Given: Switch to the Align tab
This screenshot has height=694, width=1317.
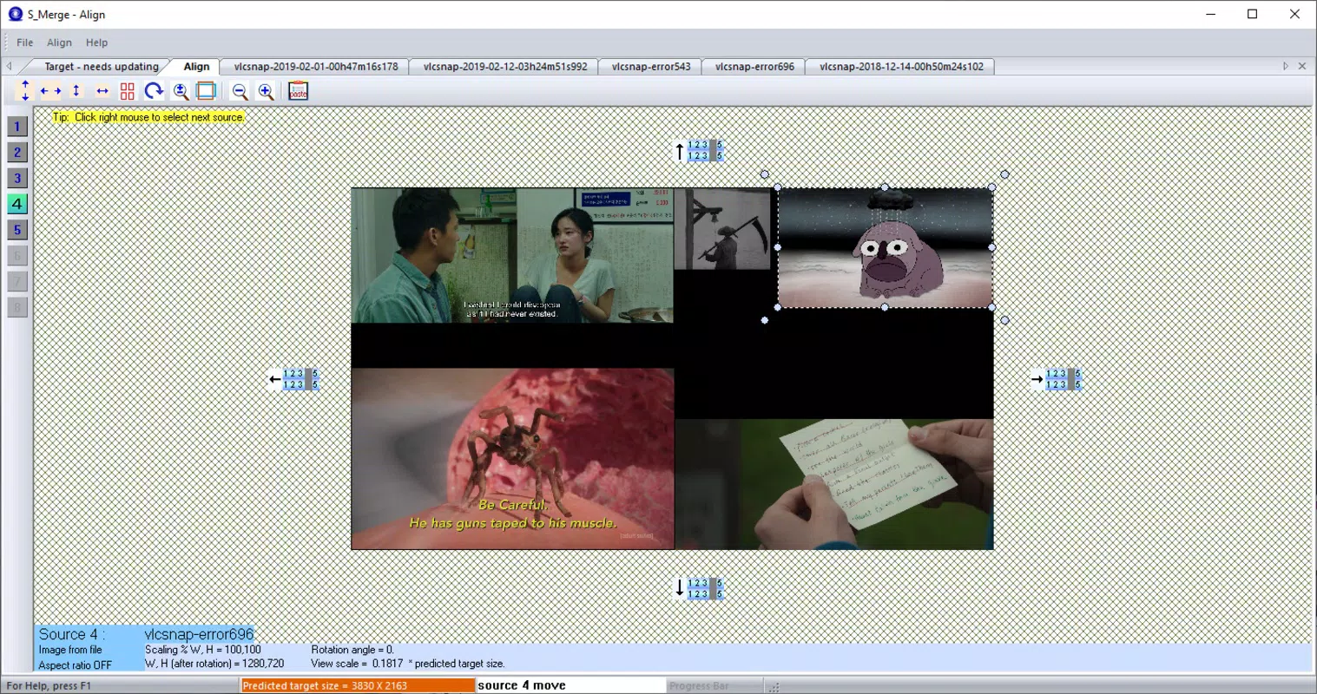Looking at the screenshot, I should point(196,66).
